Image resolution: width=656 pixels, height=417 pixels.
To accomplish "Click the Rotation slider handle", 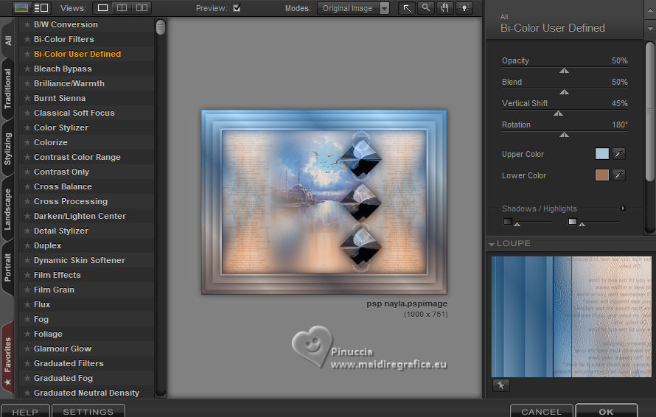I will click(x=564, y=135).
